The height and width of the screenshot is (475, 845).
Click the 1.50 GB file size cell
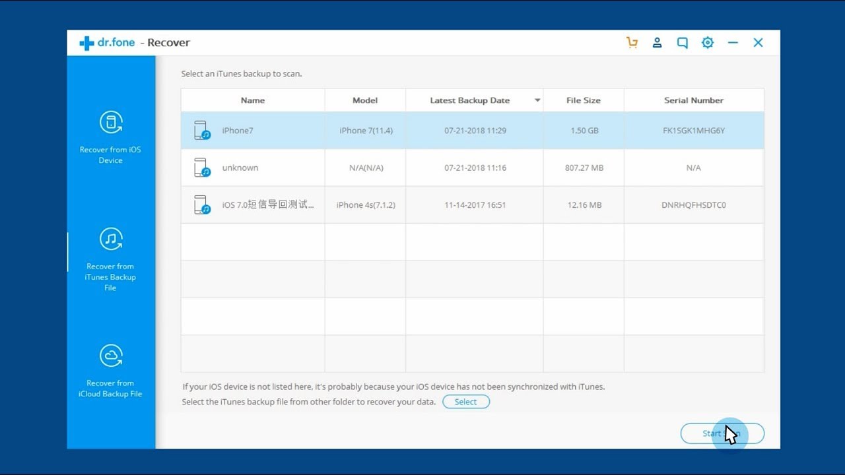(584, 131)
